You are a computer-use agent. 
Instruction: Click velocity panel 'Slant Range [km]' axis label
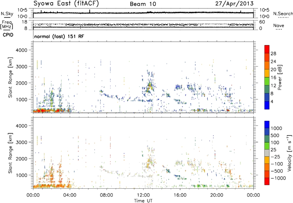pos(10,153)
